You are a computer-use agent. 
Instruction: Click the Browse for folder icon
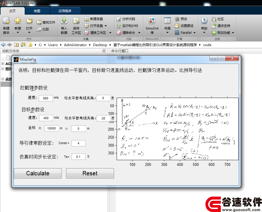click(23, 45)
